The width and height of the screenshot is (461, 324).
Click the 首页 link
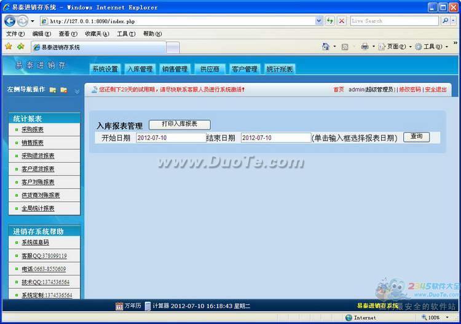(339, 90)
